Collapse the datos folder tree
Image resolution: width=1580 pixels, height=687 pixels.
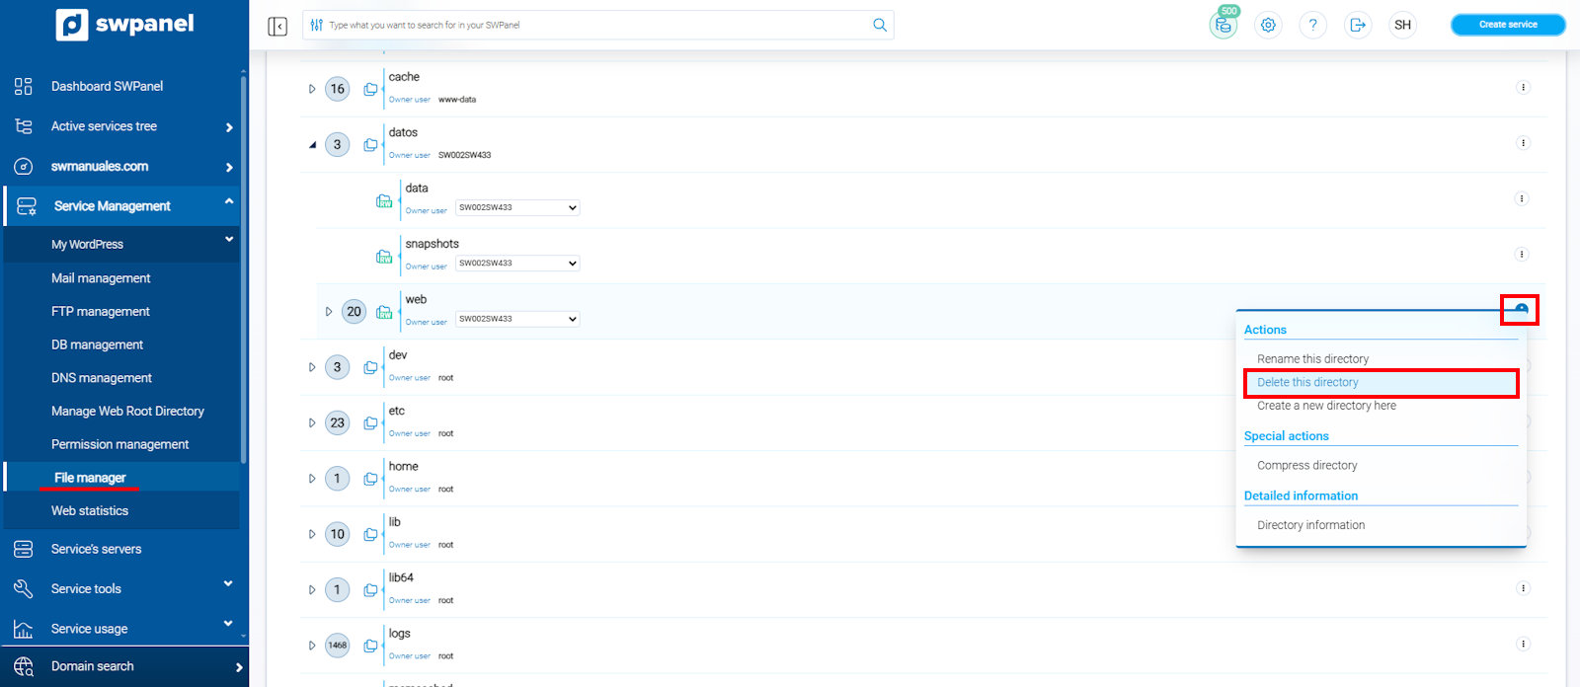pyautogui.click(x=312, y=145)
